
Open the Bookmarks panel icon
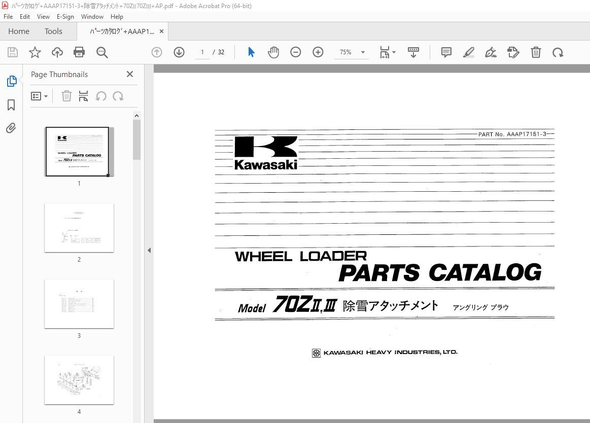11,105
